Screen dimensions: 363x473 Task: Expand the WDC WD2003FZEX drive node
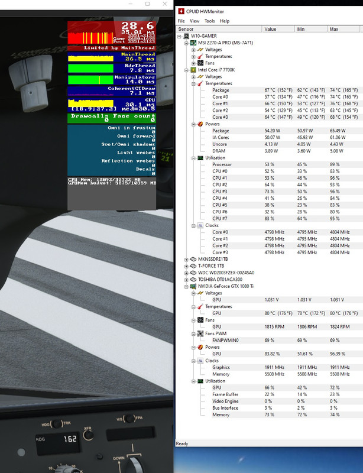186,273
